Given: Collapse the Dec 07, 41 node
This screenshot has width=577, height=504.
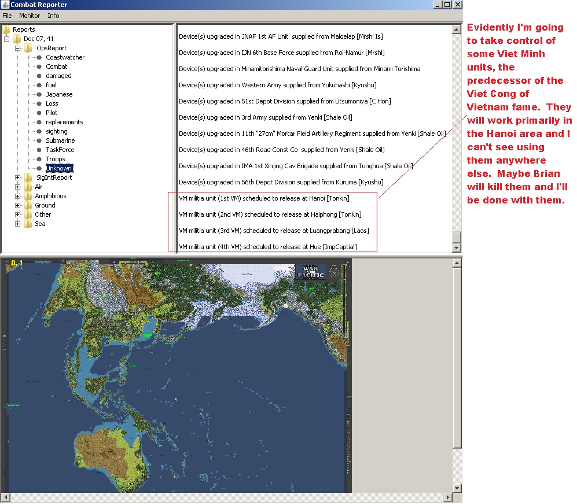Looking at the screenshot, I should pyautogui.click(x=6, y=39).
